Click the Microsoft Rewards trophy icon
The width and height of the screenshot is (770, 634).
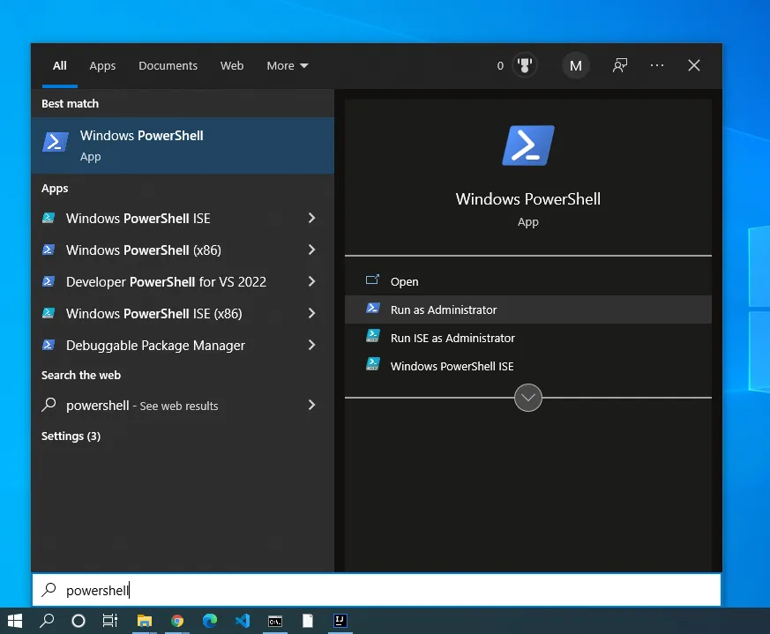[524, 64]
